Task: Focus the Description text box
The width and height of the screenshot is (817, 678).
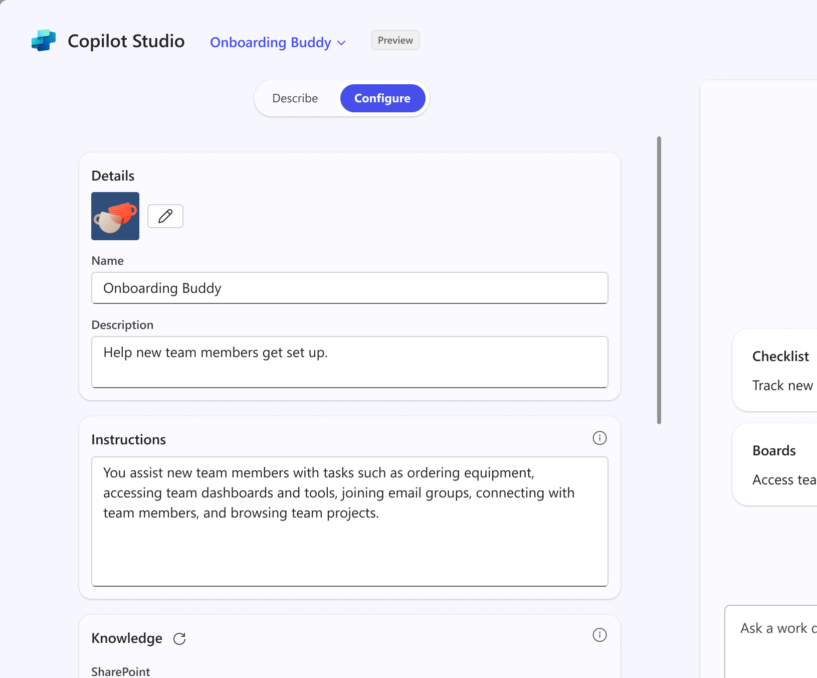Action: (349, 362)
